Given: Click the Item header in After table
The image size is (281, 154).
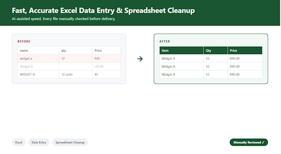Looking at the screenshot, I should (181, 50).
